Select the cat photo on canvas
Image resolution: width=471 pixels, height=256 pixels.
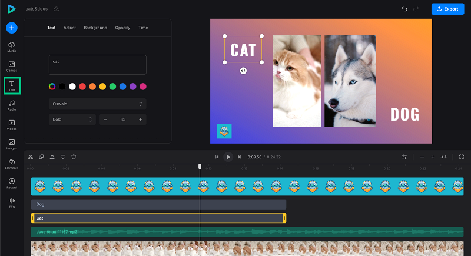pos(297,81)
